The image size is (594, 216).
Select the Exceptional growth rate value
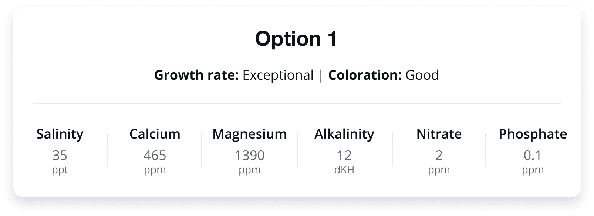(x=278, y=75)
